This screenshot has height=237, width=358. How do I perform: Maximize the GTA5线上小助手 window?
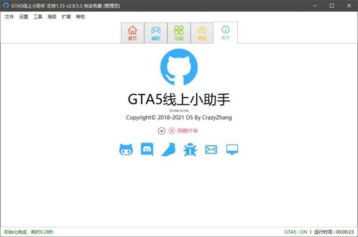[x=332, y=6]
